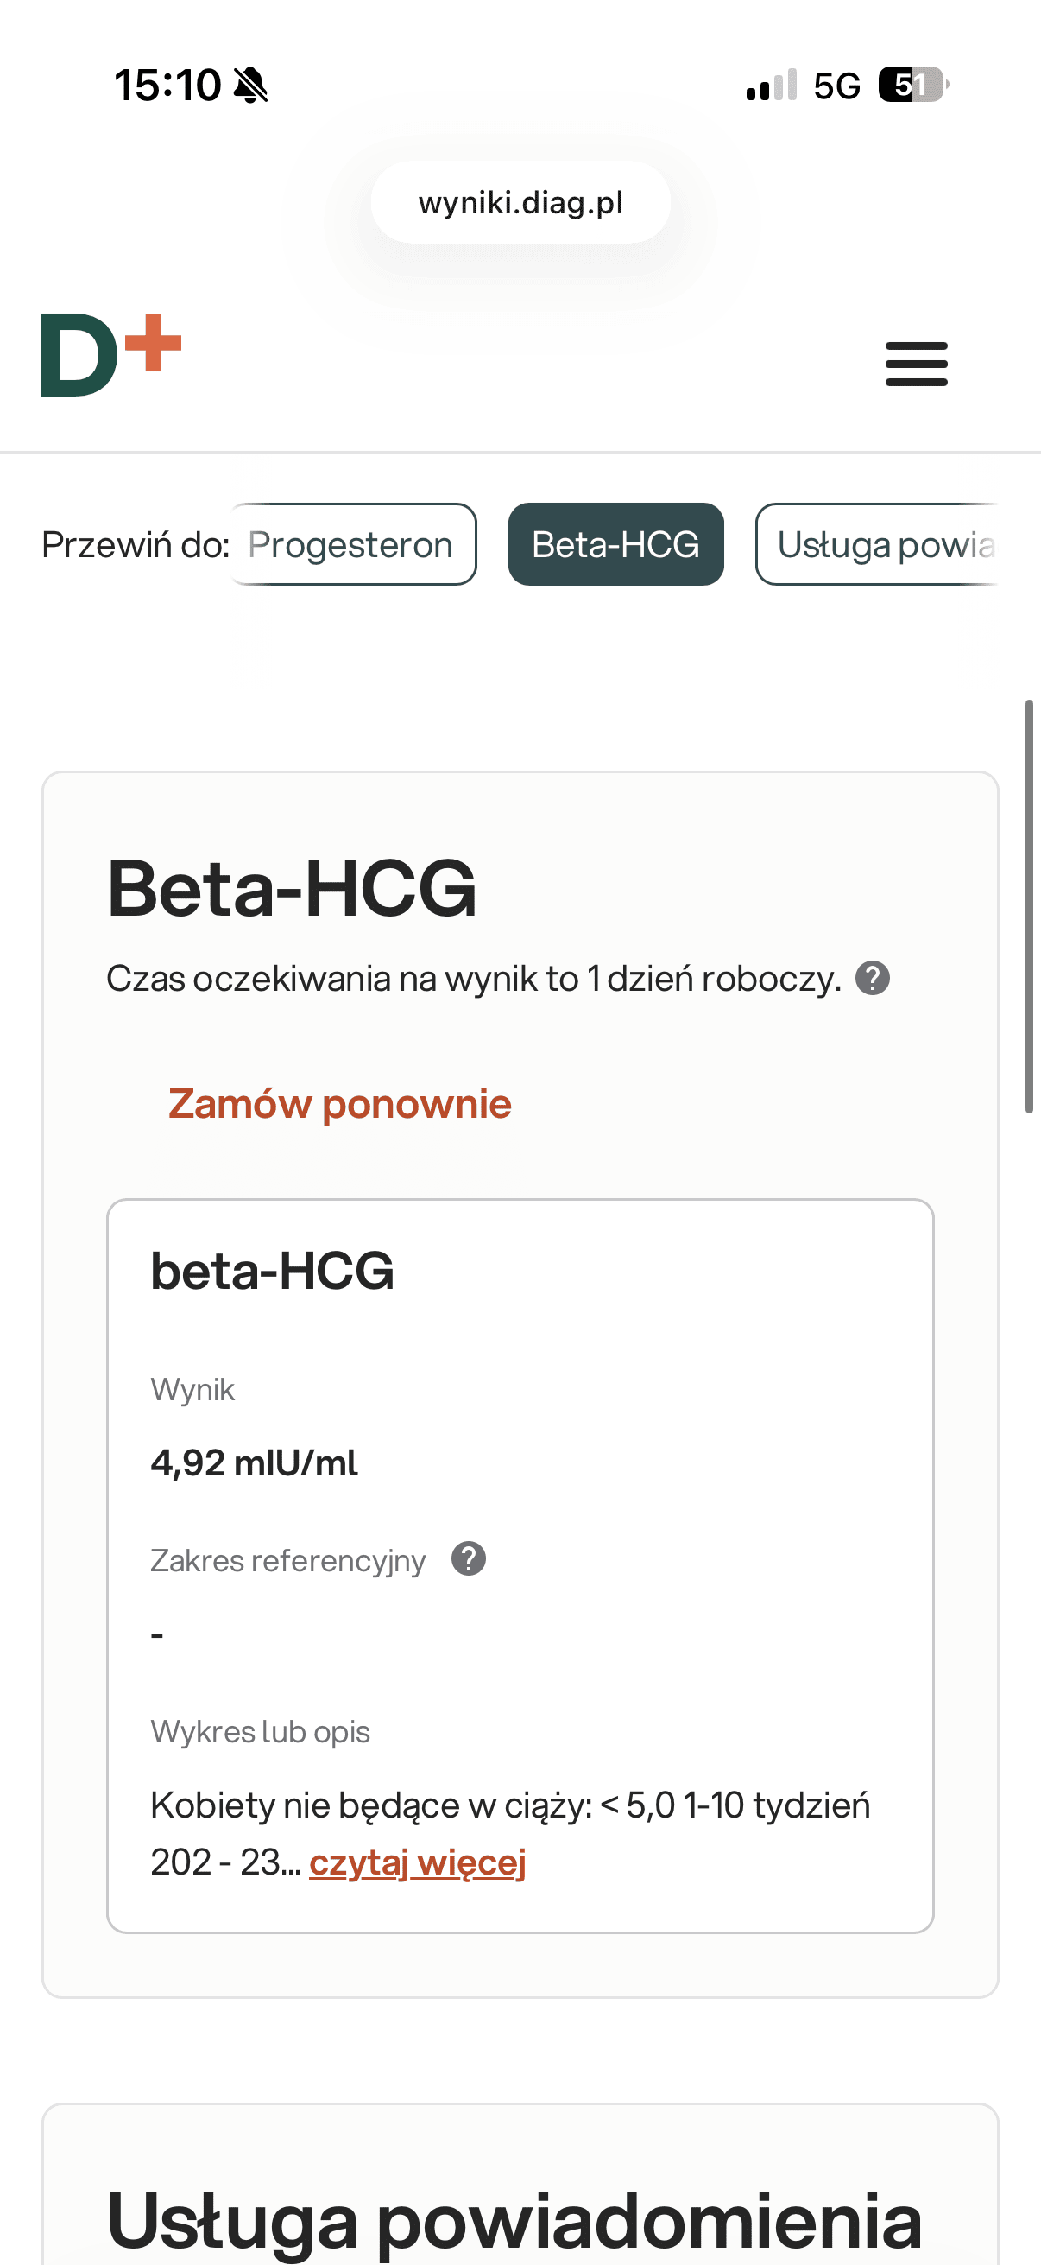Tap the battery indicator in status bar
The image size is (1041, 2265).
(912, 86)
